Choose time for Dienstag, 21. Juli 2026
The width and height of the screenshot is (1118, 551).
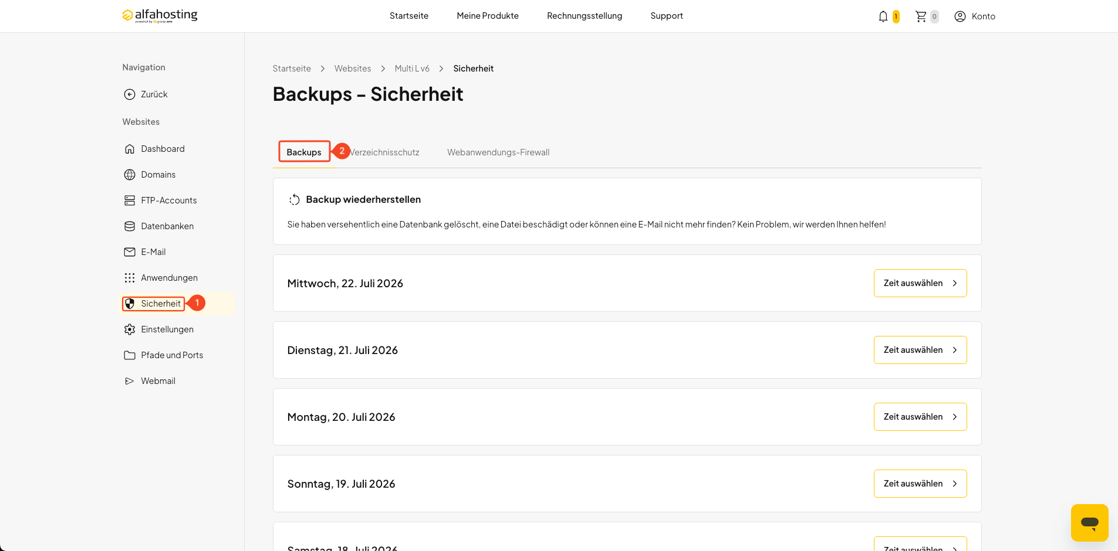[920, 350]
